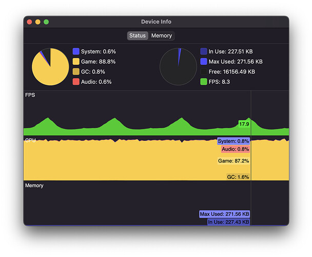Click the black Free legend swatch
Screen dimensions: 312x257
click(204, 71)
